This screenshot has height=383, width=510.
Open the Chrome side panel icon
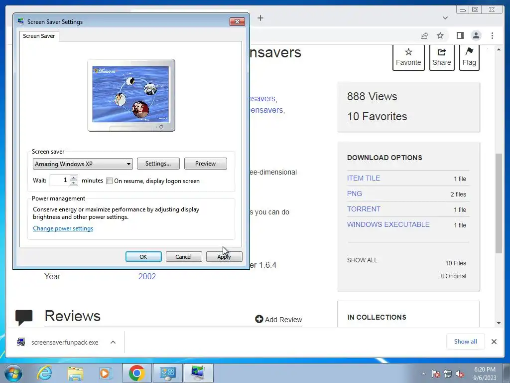pos(460,35)
